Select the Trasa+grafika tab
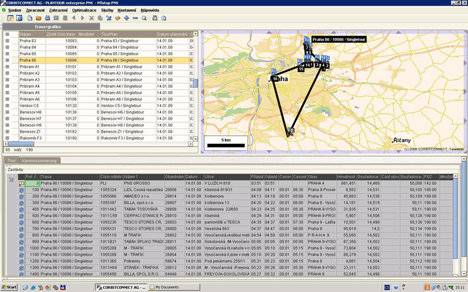The image size is (468, 292). coord(51,27)
